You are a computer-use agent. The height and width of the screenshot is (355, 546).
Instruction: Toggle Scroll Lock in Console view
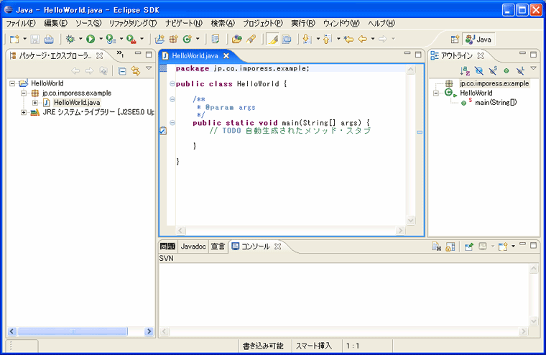[x=450, y=246]
